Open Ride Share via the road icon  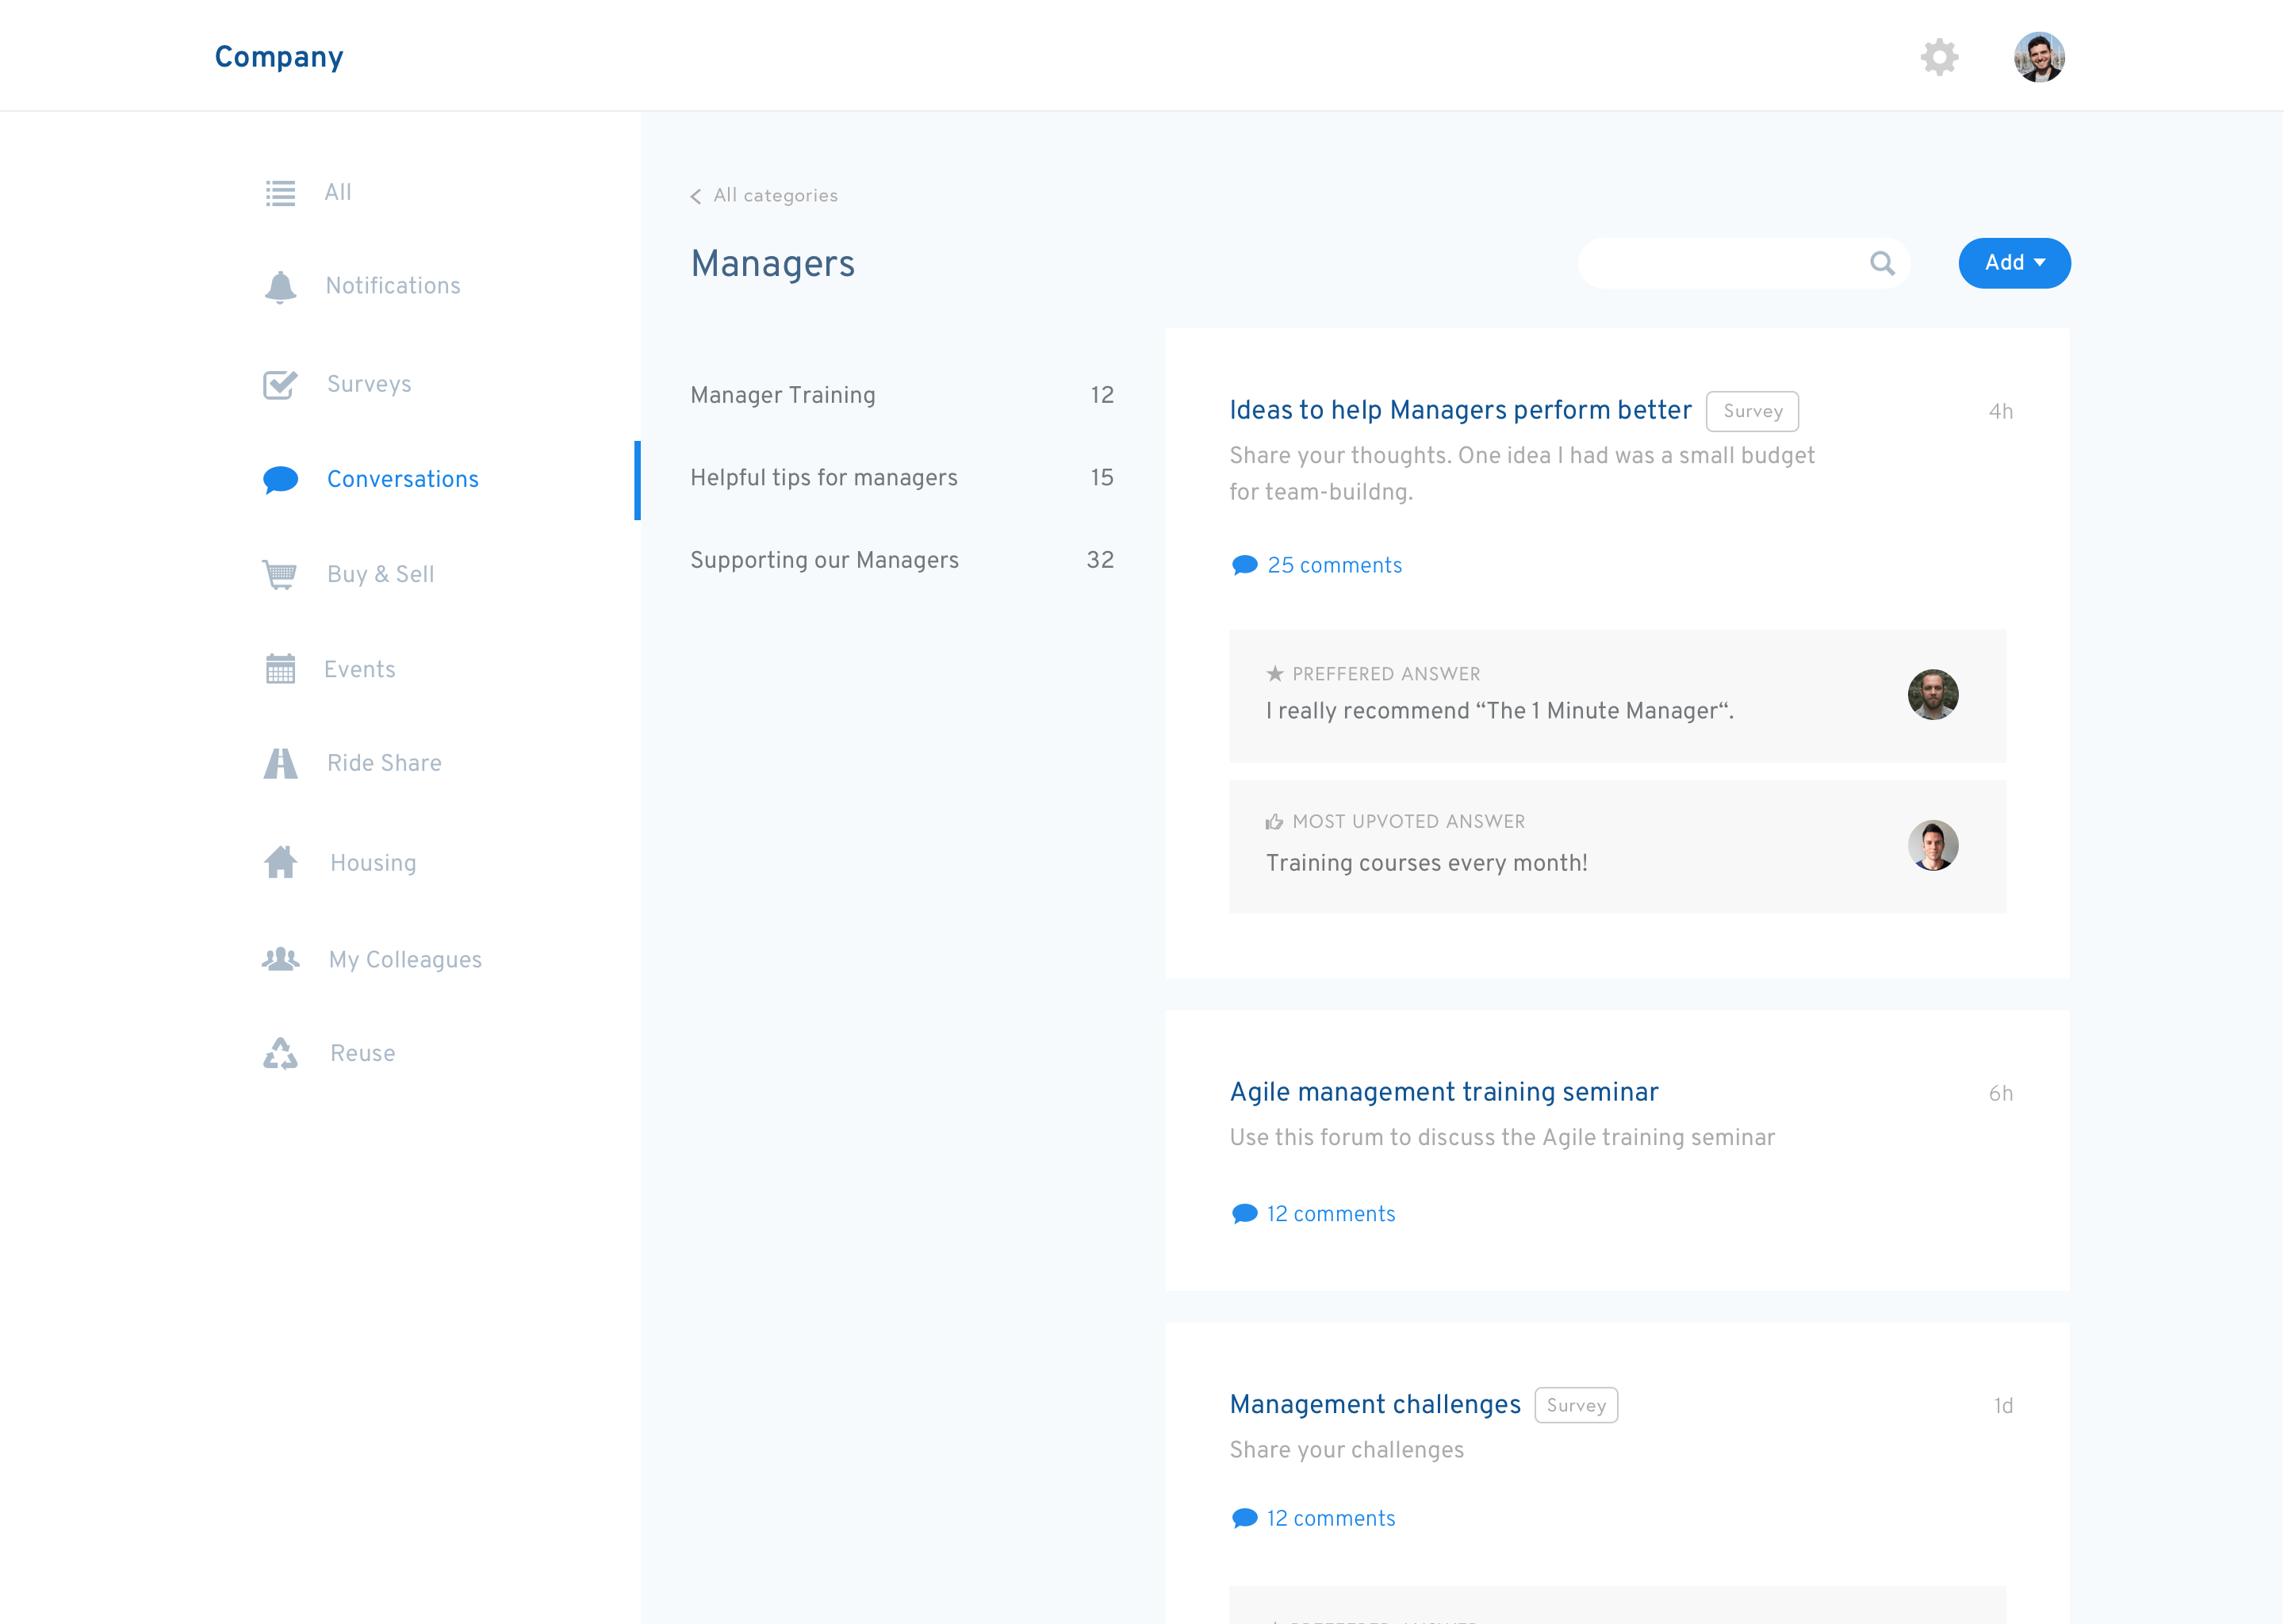point(280,763)
